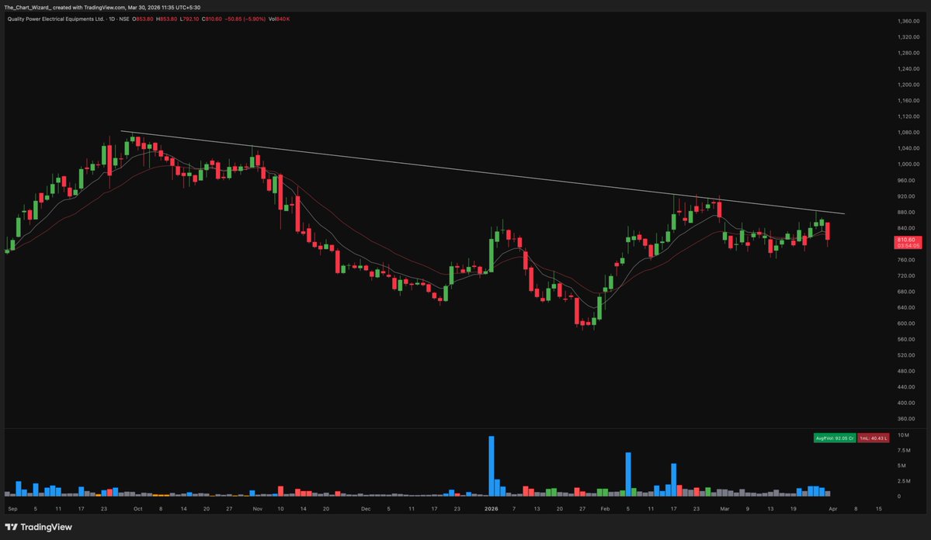Image resolution: width=931 pixels, height=540 pixels.
Task: Click price axis label 1,240.00
Action: (x=908, y=69)
